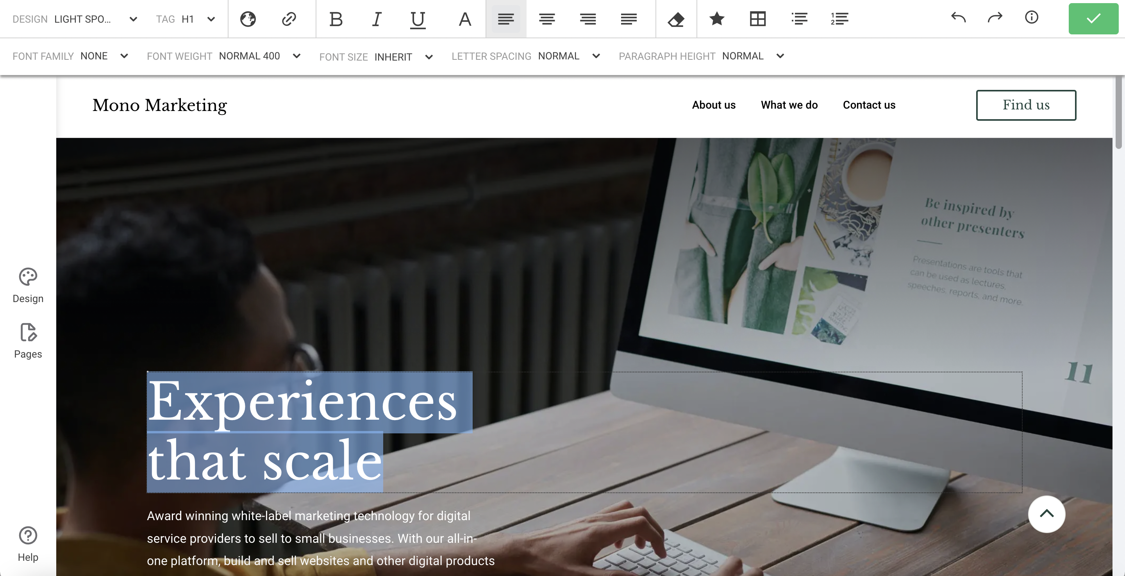Expand the Font Weight dropdown
Screen dimensions: 1125x576
pos(224,56)
